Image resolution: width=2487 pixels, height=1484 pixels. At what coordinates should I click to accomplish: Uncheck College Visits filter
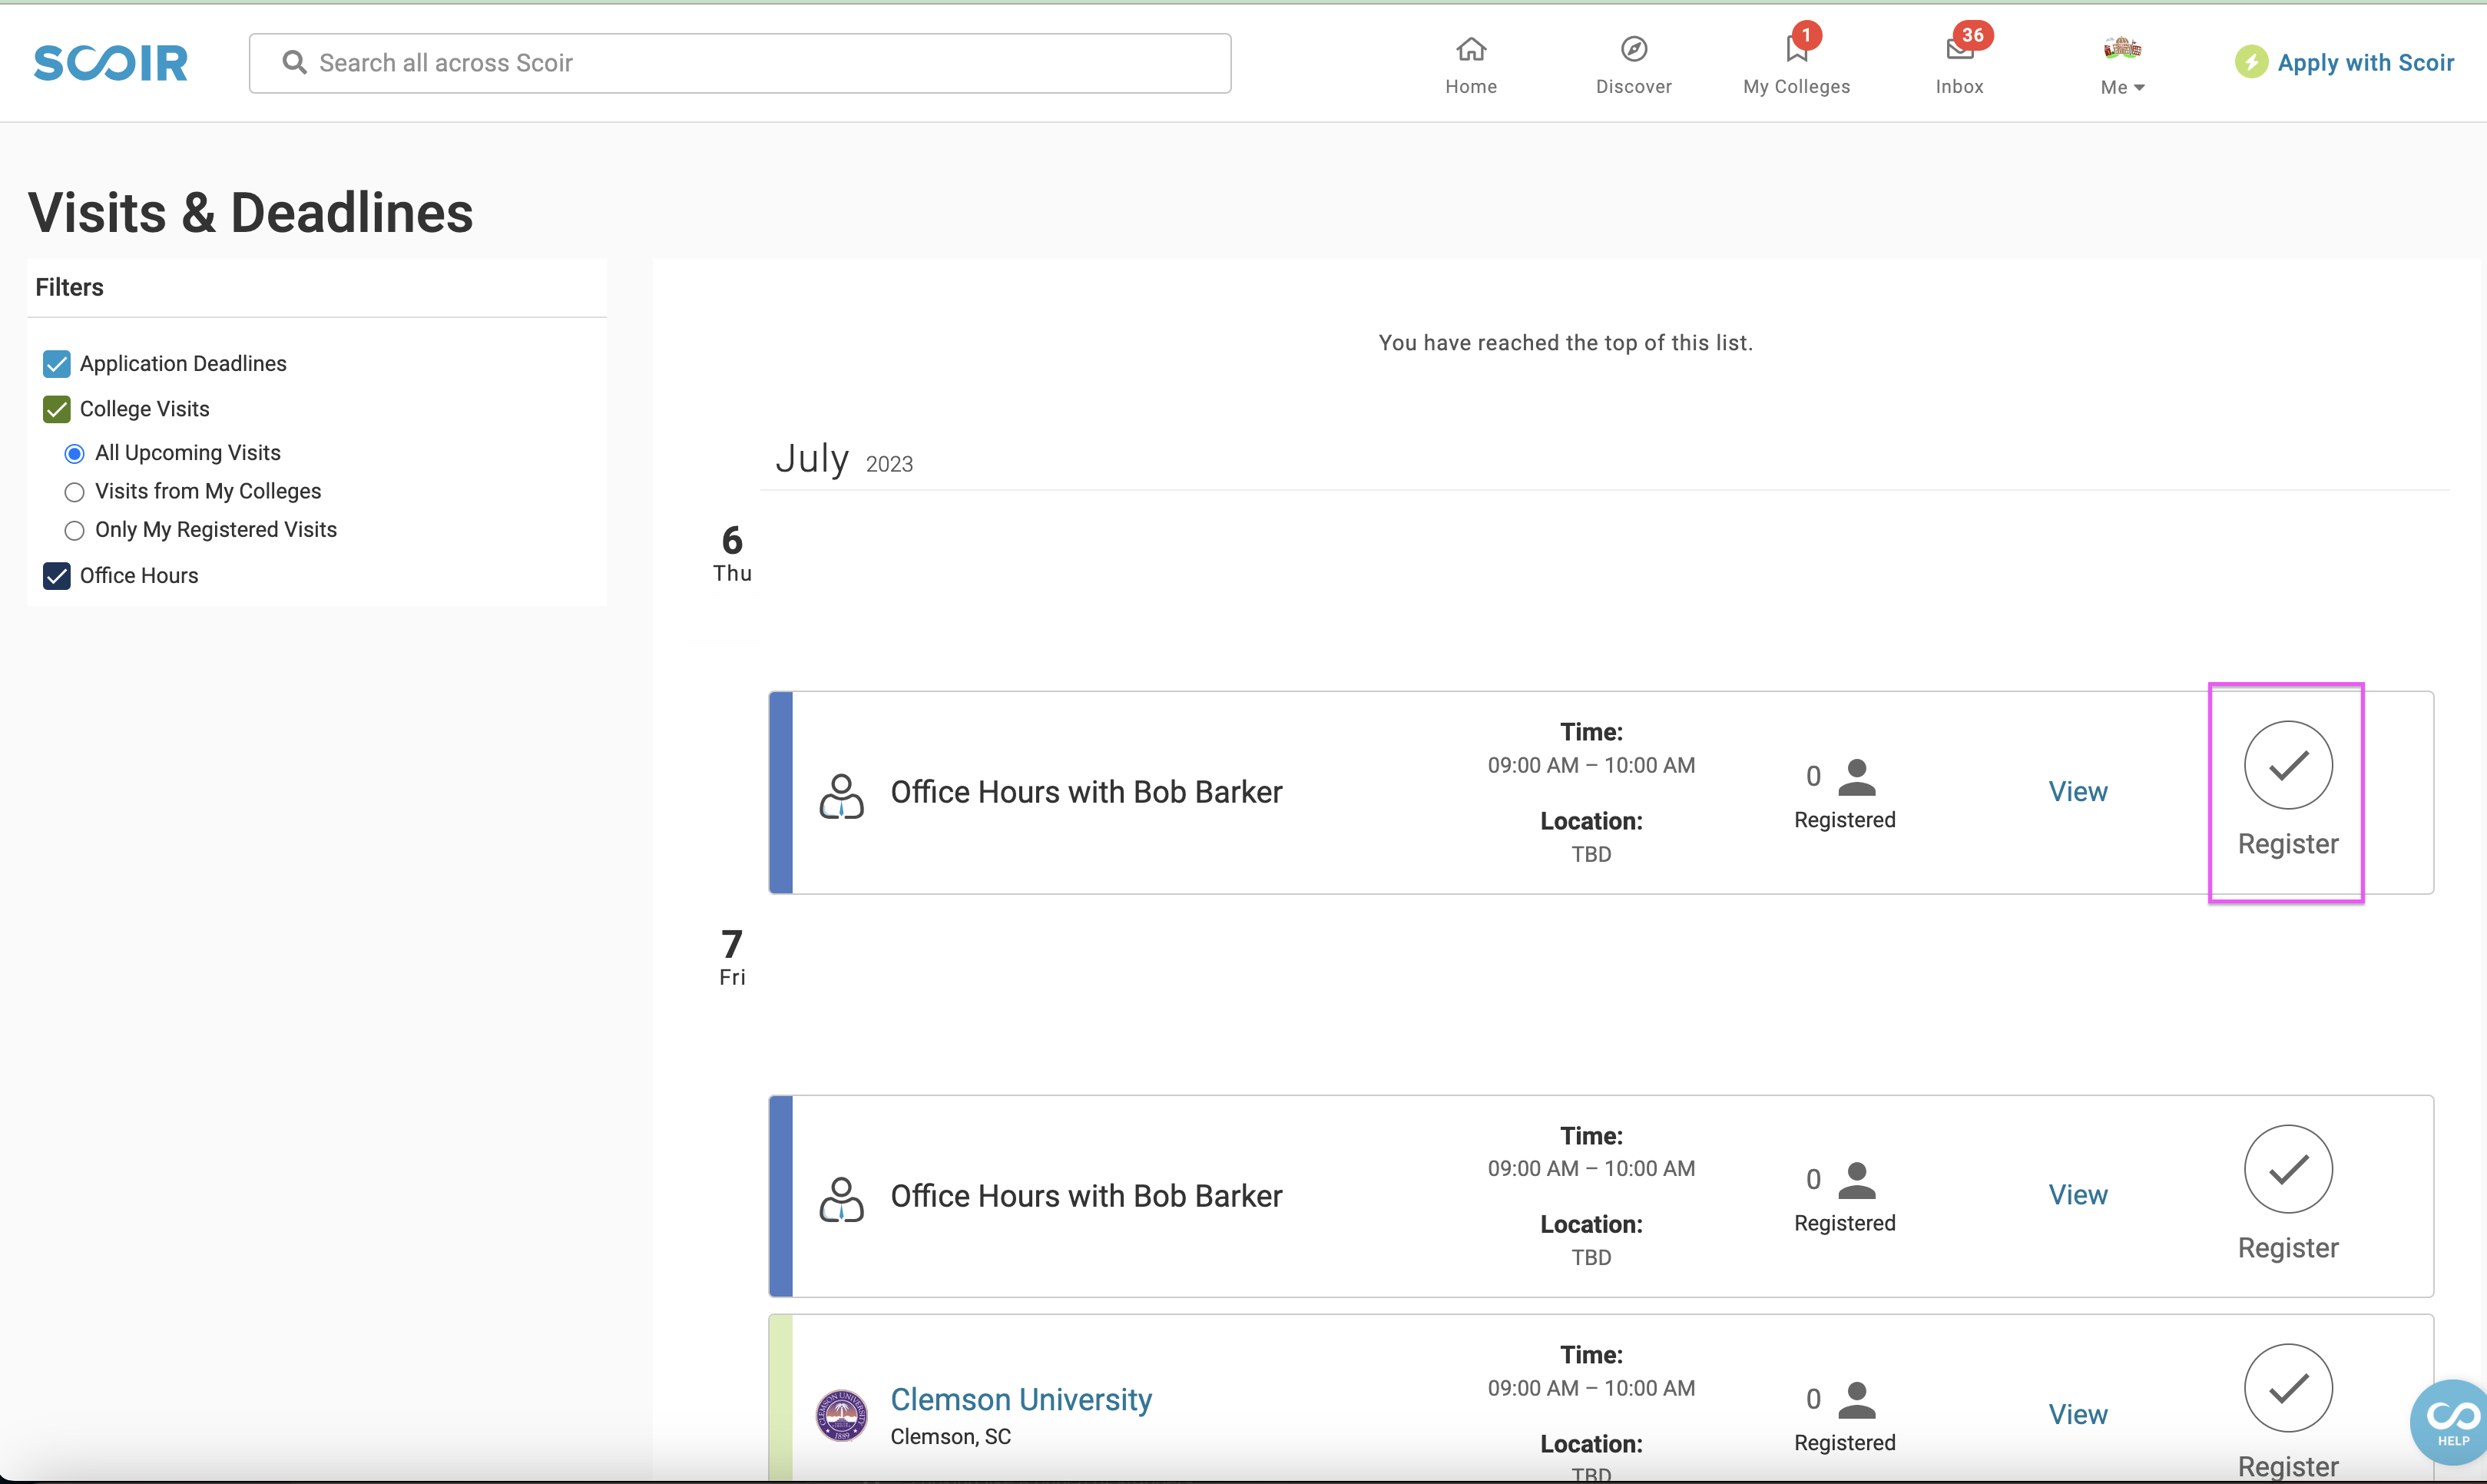click(57, 409)
